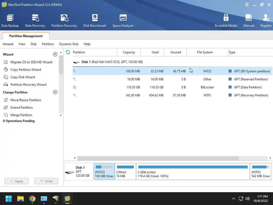Click the Disk 1 Red Hat VirtIO SCSI header row
273x205 pixels.
172,62
